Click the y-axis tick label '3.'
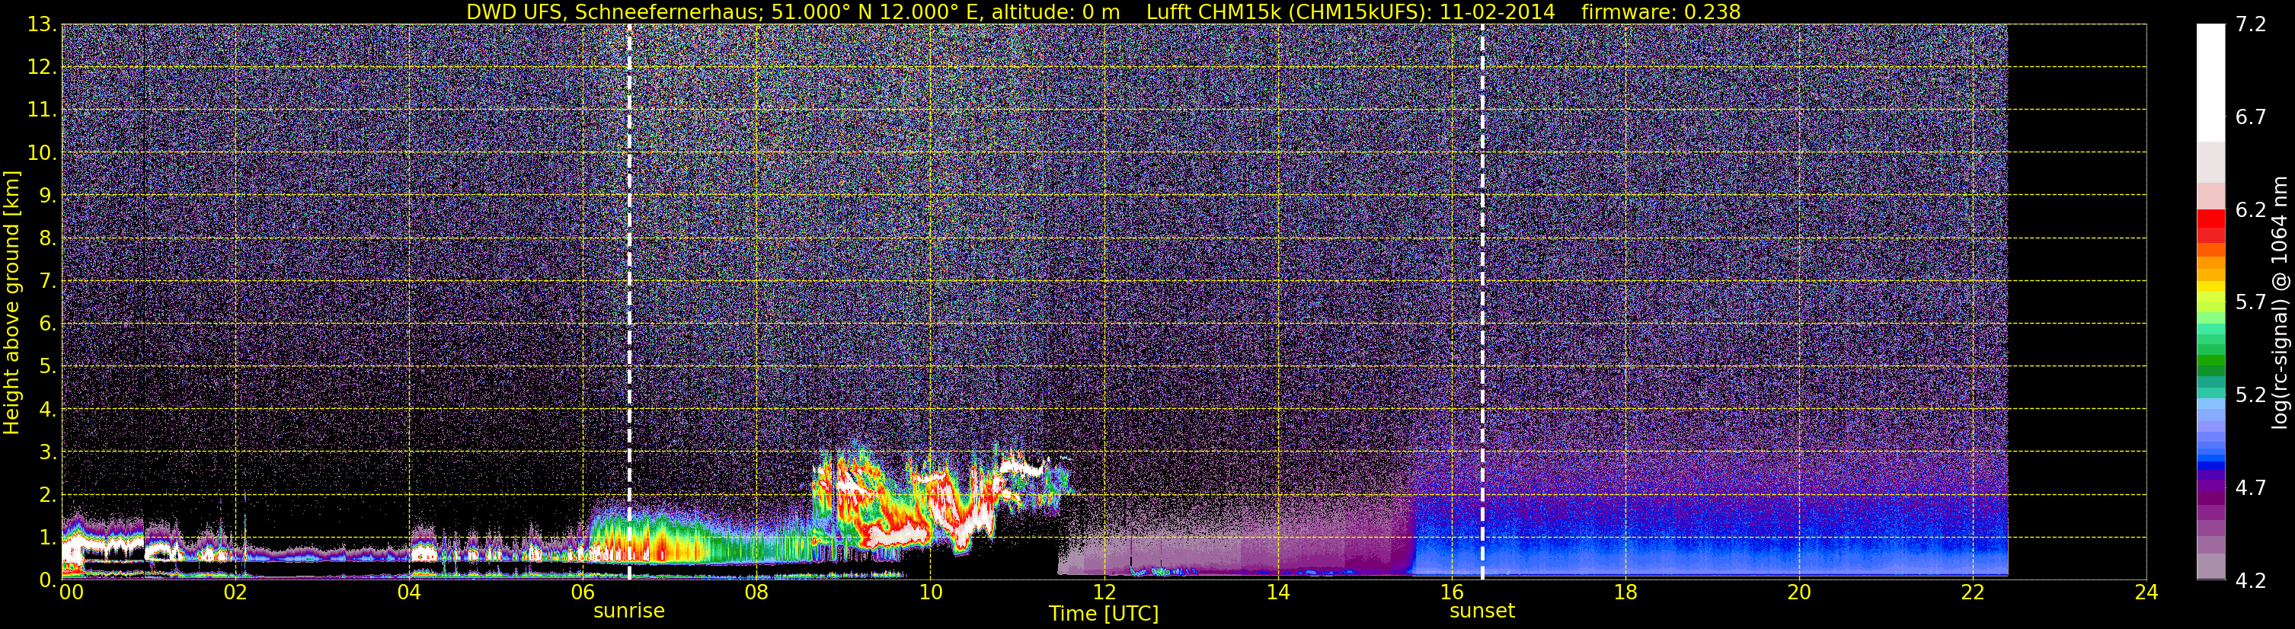Viewport: 2295px width, 629px height. 47,452
